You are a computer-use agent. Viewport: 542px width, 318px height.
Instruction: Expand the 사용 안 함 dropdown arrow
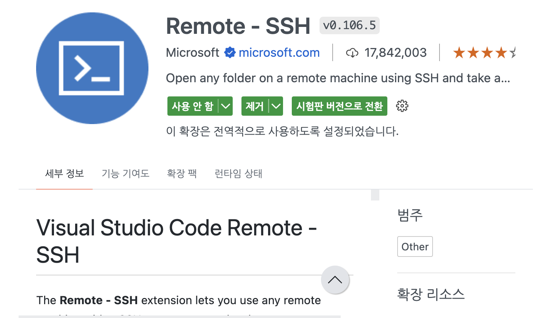tap(225, 106)
